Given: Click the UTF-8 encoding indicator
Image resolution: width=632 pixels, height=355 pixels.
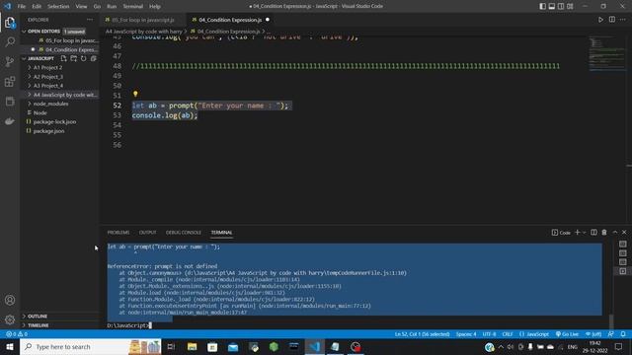Looking at the screenshot, I should 490,334.
